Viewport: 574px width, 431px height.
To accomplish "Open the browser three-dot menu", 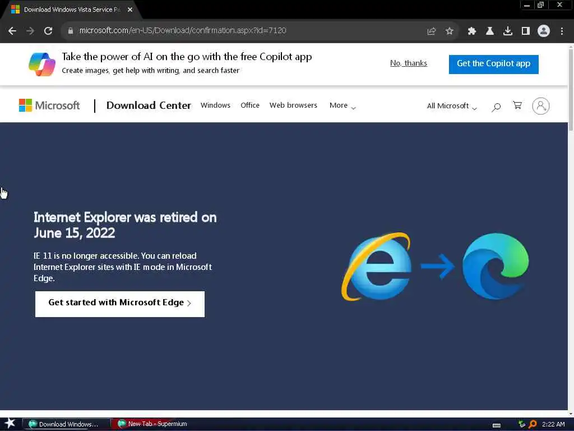I will click(562, 31).
